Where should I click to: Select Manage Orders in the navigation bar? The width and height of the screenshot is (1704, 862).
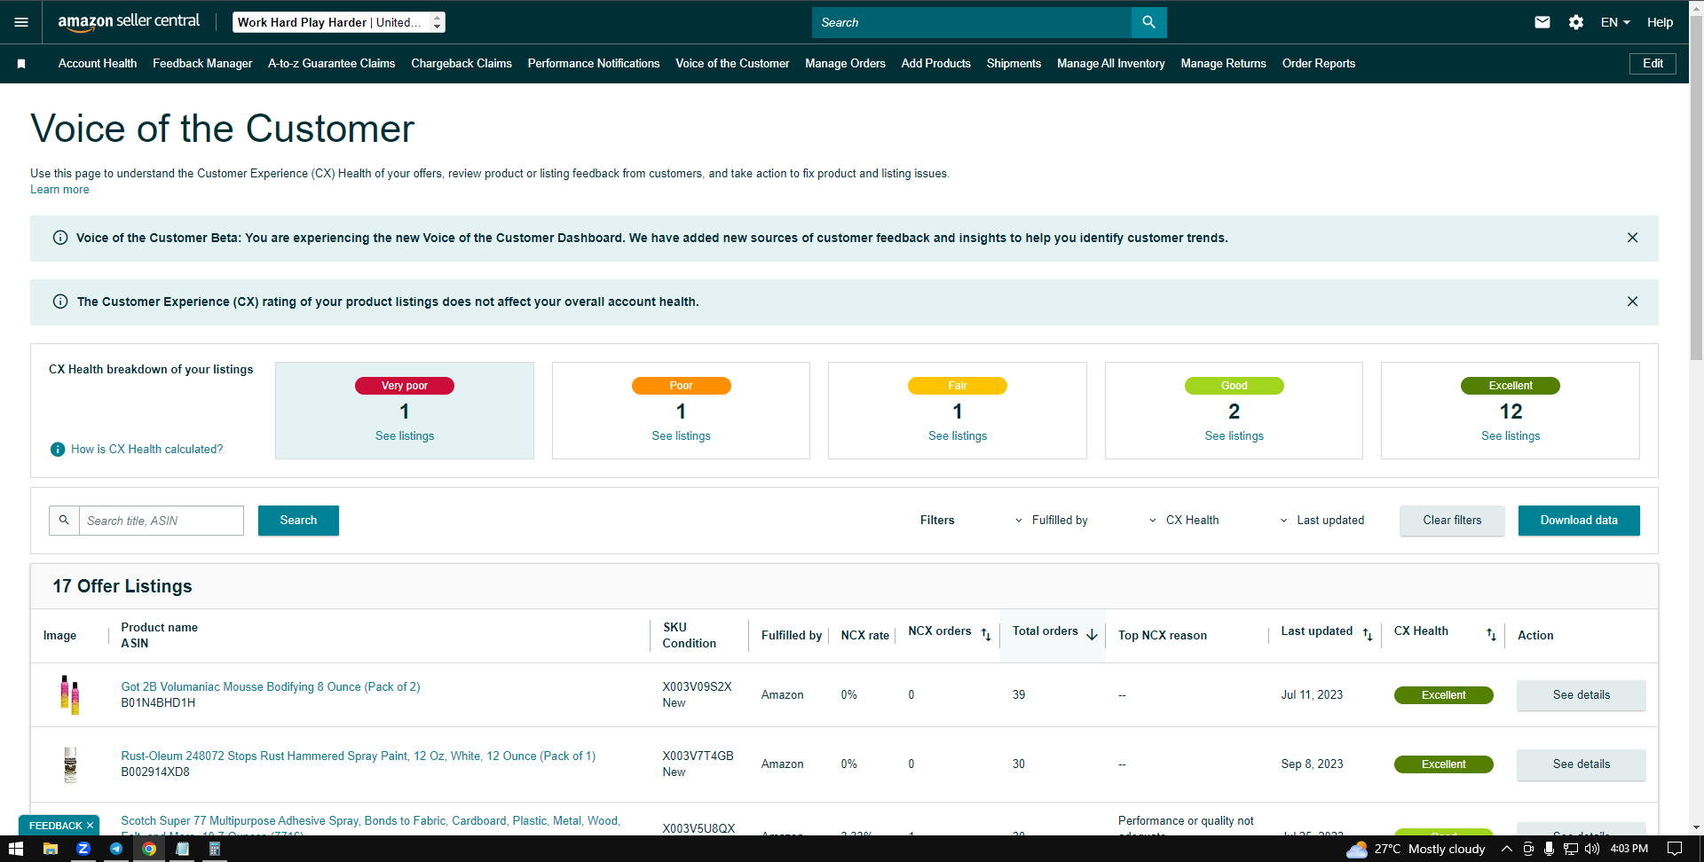point(845,64)
